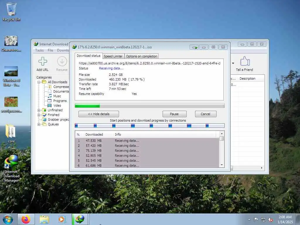
Task: Switch to the Download status tab
Action: (88, 56)
